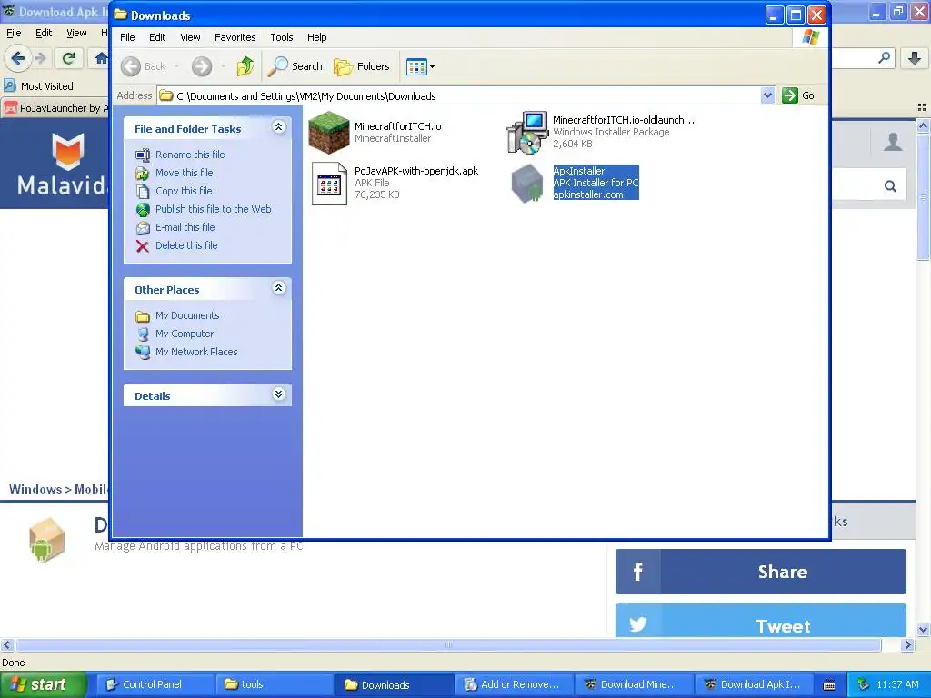Select the MinecraftforITCH.io grass block icon

[x=329, y=133]
